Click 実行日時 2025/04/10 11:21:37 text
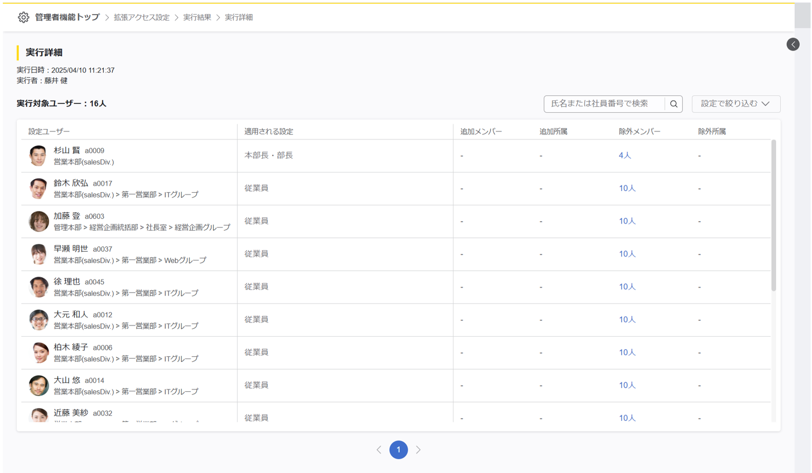Viewport: 812px width, 473px height. coord(65,70)
